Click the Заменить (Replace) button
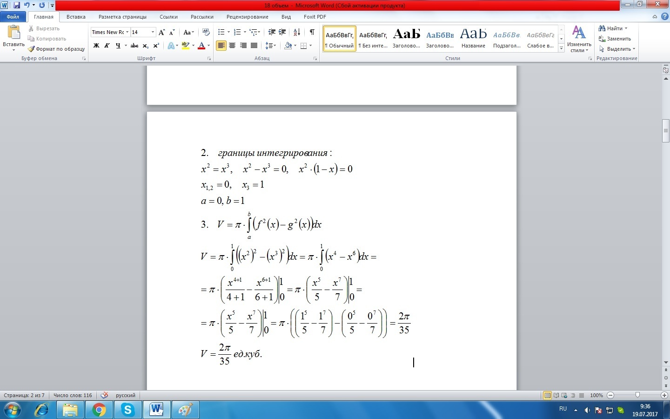Screen dimensions: 670x419 615,39
